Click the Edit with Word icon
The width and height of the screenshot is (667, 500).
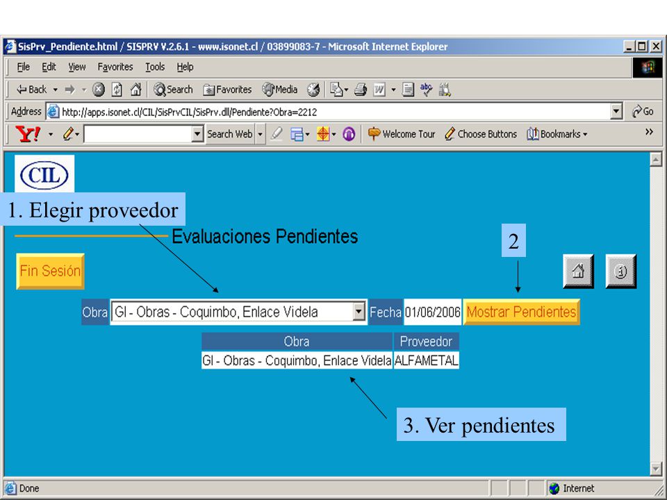(379, 90)
